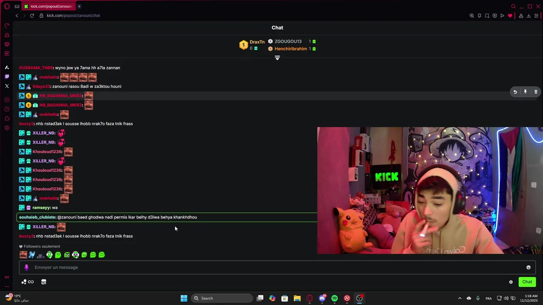
Task: Insert the first face emote quick pick
Action: 23,255
